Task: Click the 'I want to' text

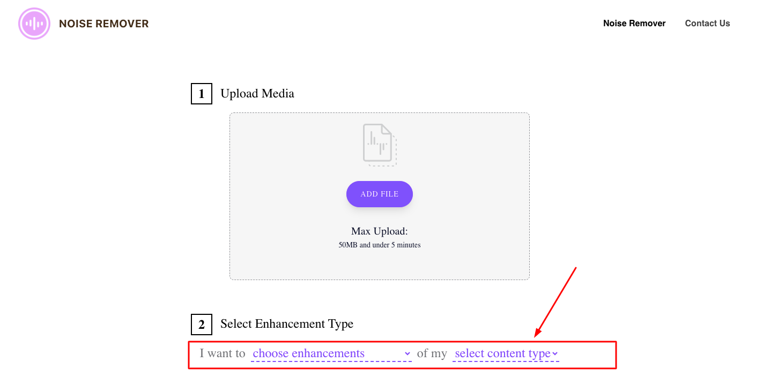Action: 223,353
